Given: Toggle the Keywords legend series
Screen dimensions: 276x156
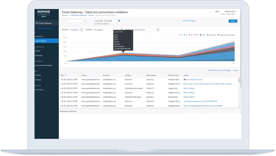Looking at the screenshot, I should coord(211,35).
